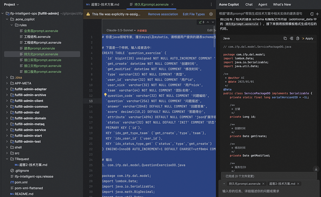Jump to bottom of chat arrow
The width and height of the screenshot is (321, 197).
pos(316,169)
